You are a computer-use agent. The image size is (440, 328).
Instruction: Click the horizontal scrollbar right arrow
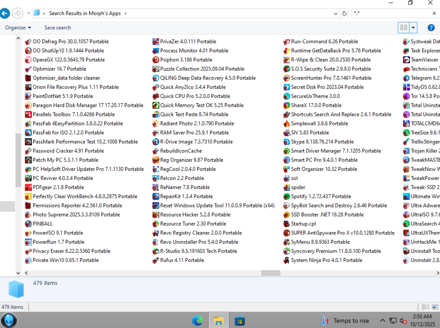tap(438, 273)
